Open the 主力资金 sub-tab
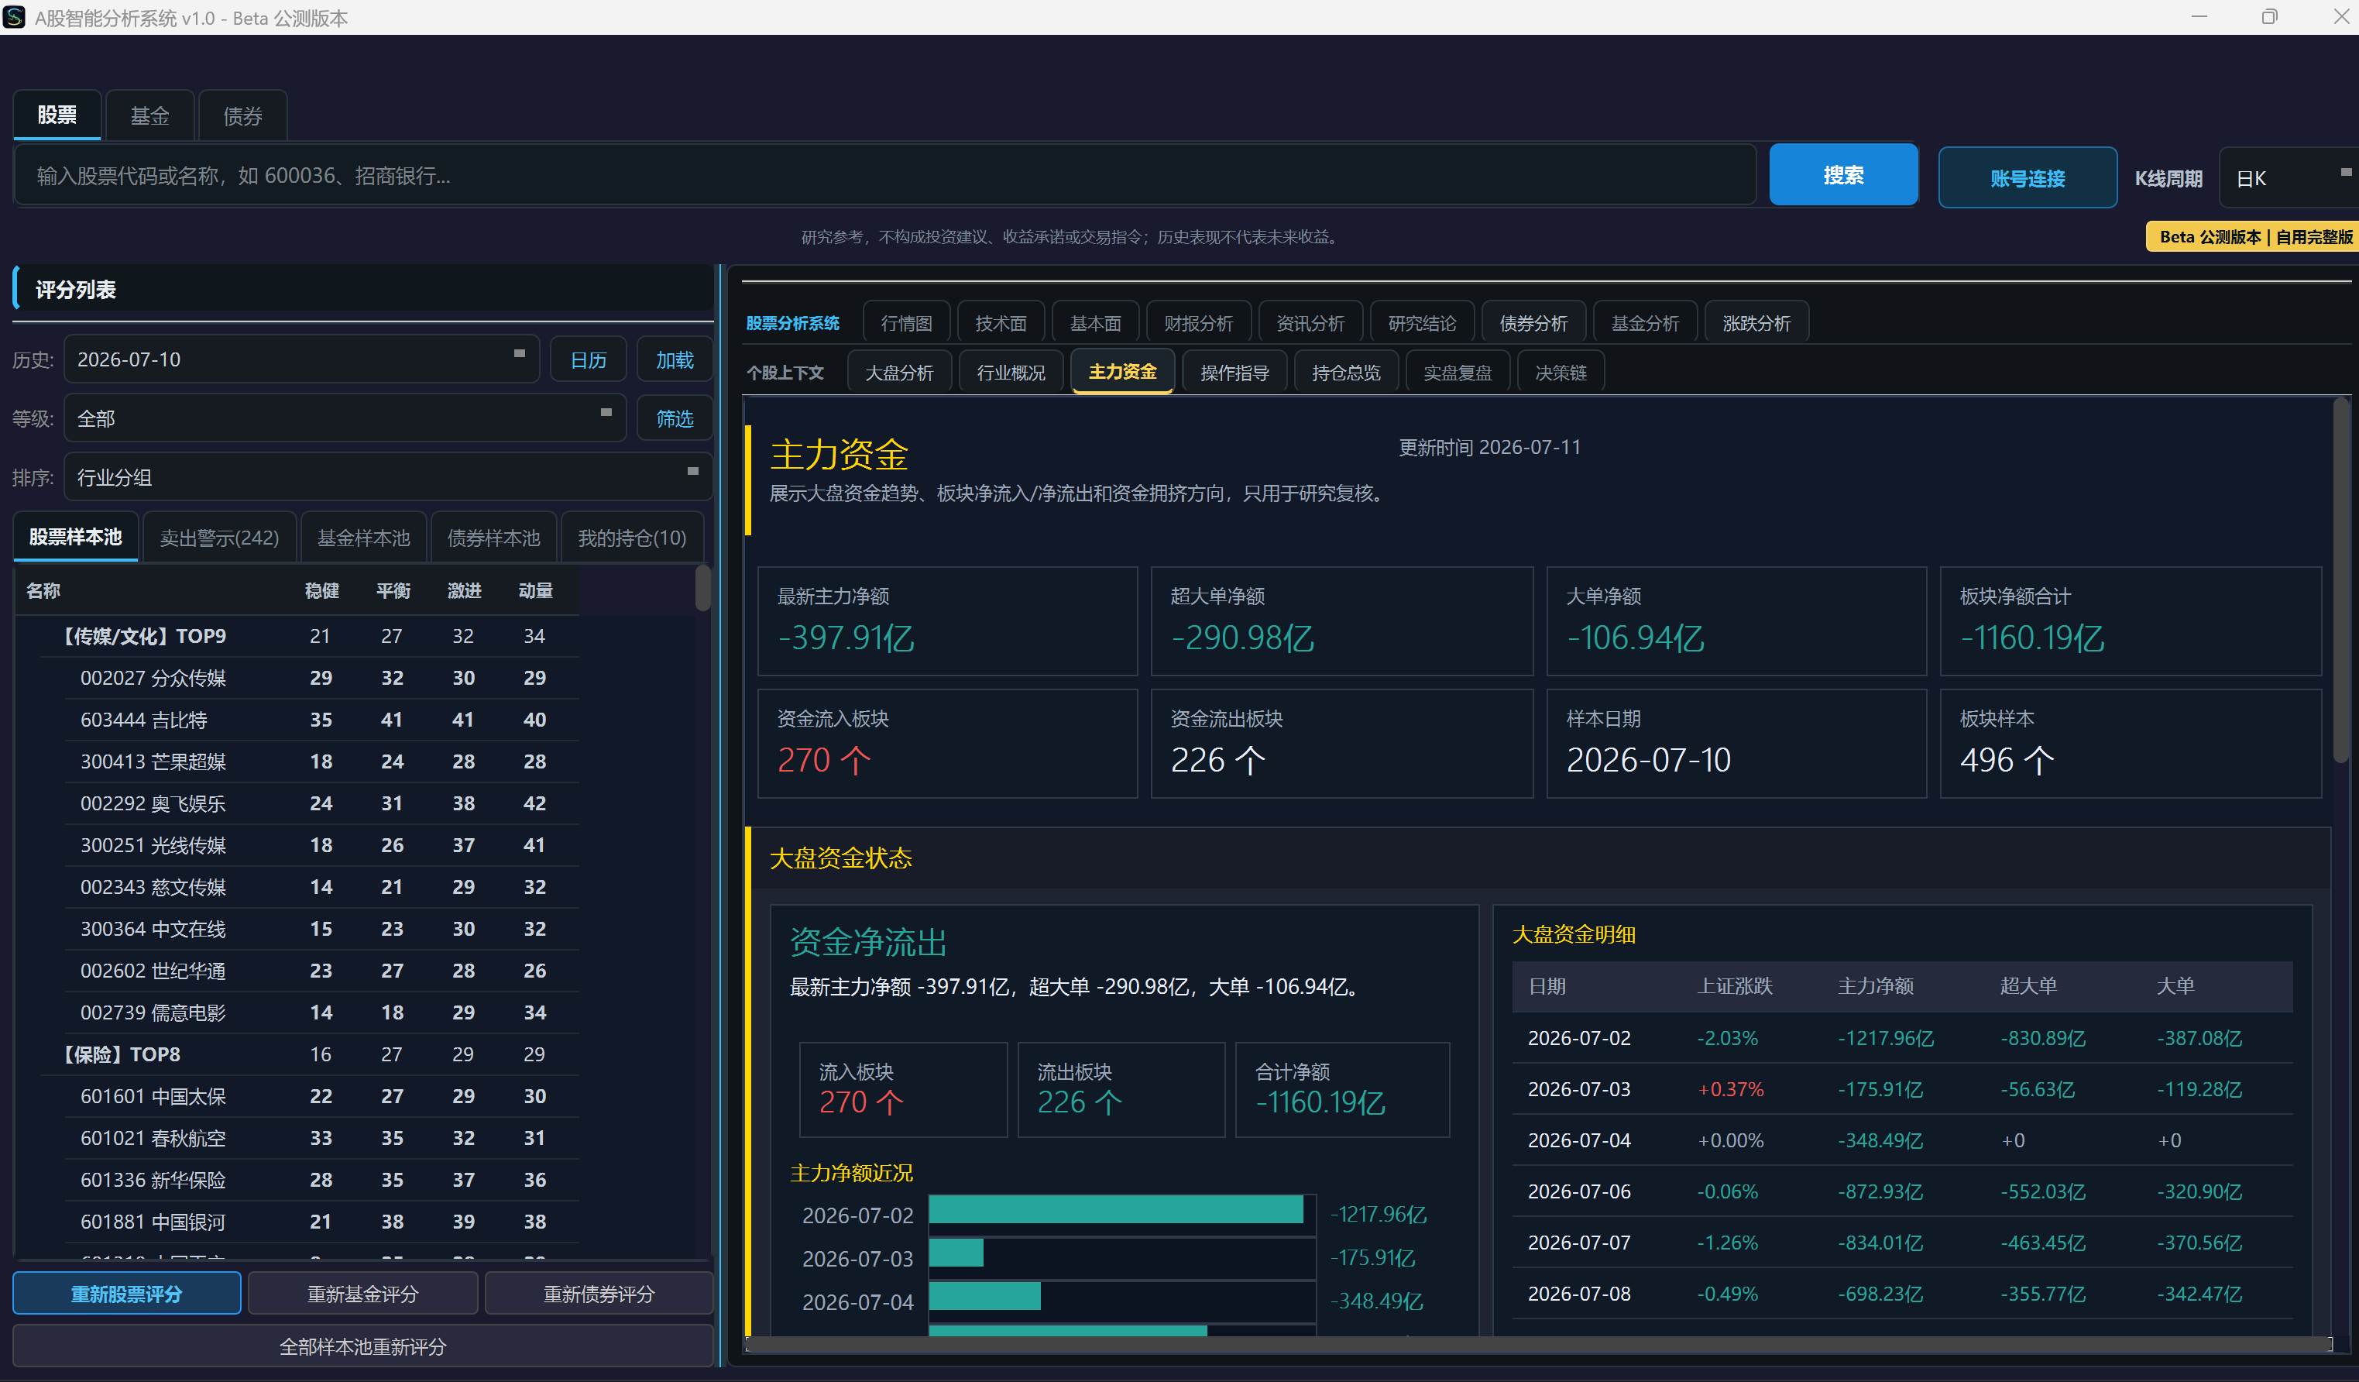 pos(1122,372)
